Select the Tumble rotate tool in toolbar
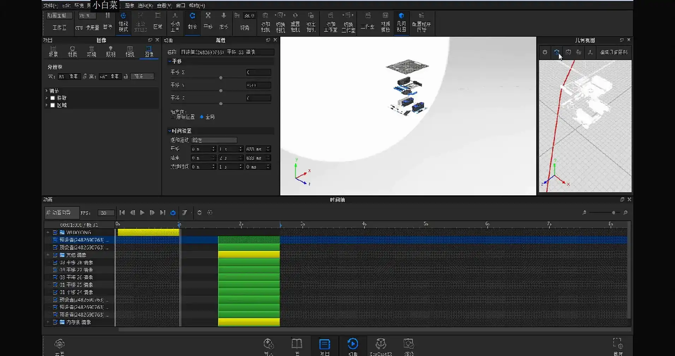 click(192, 21)
